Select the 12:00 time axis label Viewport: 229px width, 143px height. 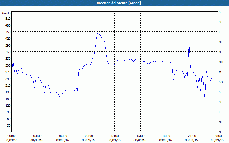tap(115, 136)
